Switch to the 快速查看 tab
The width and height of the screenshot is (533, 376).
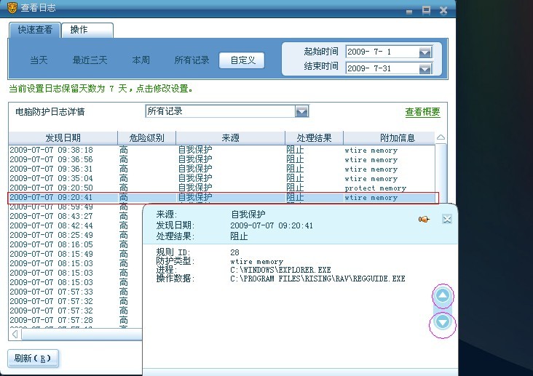click(x=35, y=30)
